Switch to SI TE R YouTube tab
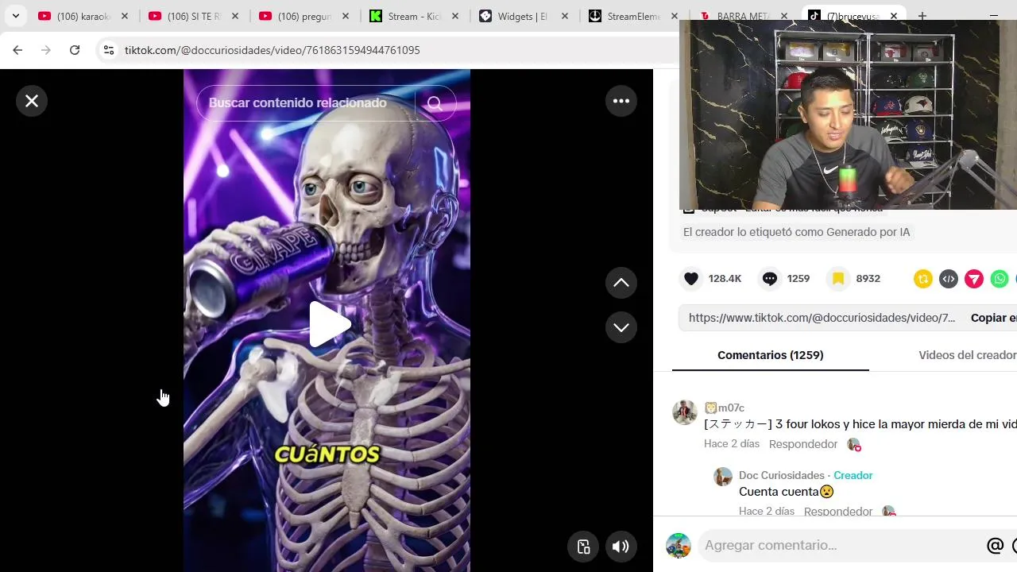 [193, 16]
